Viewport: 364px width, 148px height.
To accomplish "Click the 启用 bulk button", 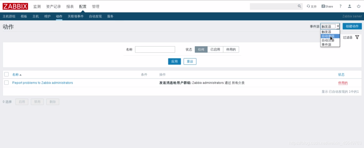I will click(22, 102).
